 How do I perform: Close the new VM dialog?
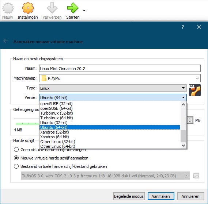tap(199, 27)
